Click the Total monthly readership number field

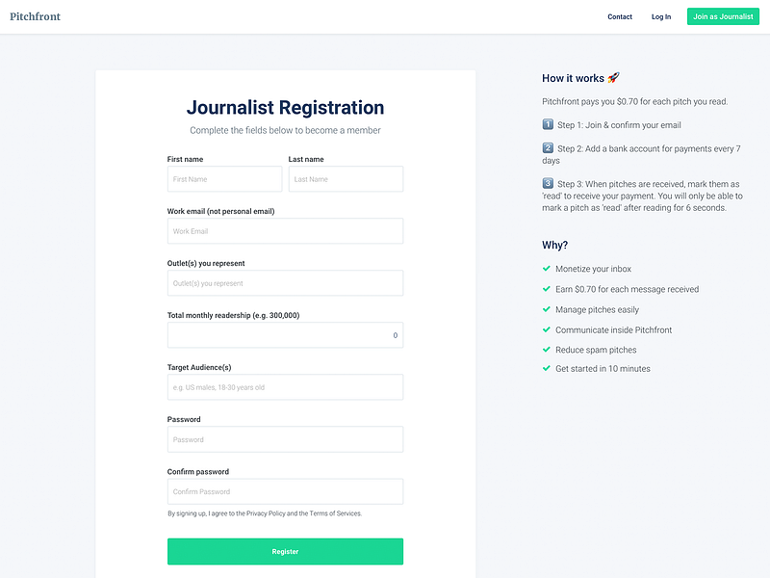285,335
